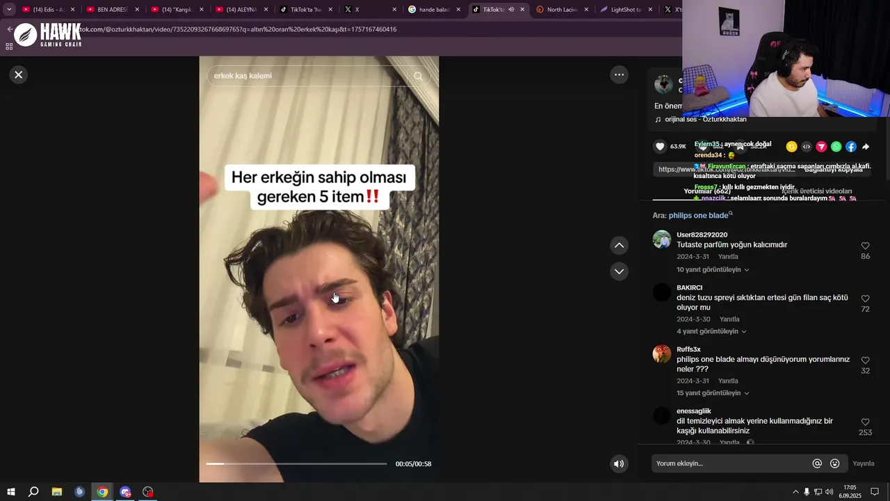Send to friends with red arrow icon

pyautogui.click(x=821, y=146)
